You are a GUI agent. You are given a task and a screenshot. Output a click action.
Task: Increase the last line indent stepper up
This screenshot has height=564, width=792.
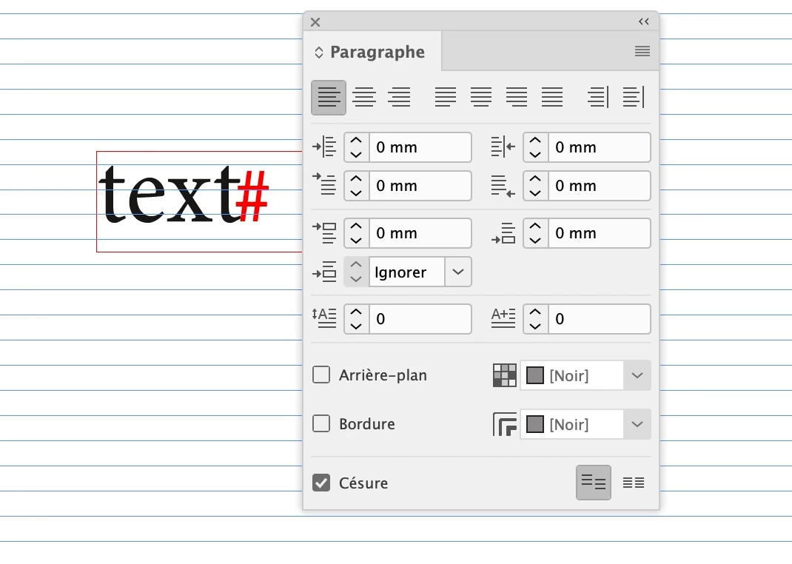(535, 178)
